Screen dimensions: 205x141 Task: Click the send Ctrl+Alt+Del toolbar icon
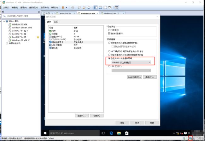pos(73,8)
